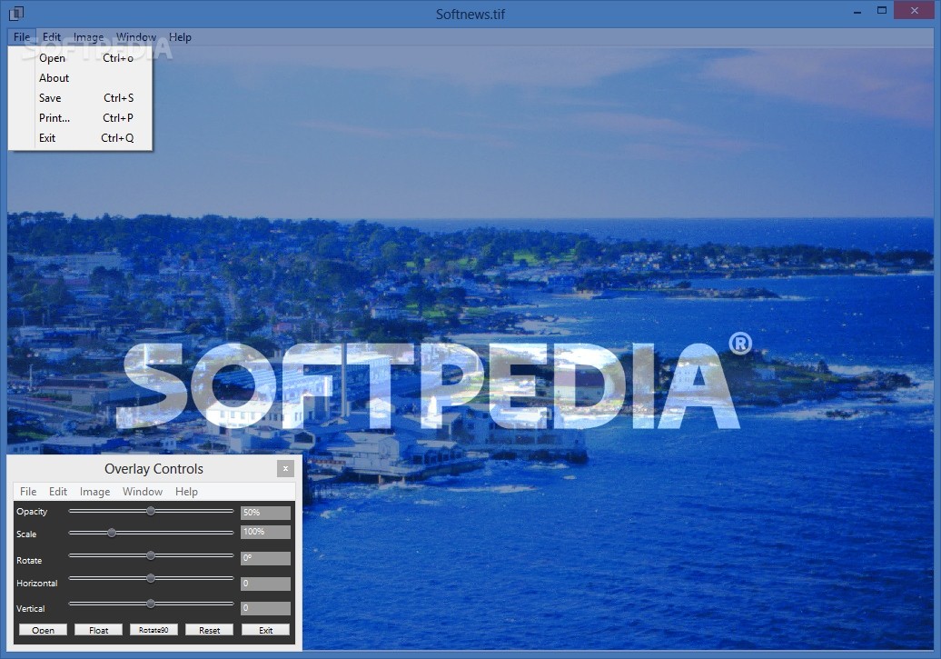Click the Scale 100% value field

point(265,533)
